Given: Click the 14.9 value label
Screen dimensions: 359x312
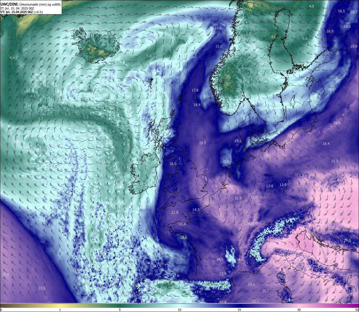Looking at the screenshot, I should [x=300, y=175].
